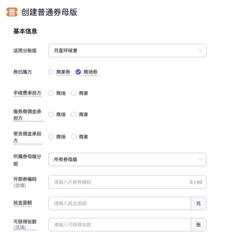Click the orange 普 coupon icon
Image resolution: width=237 pixels, height=236 pixels.
(12, 12)
